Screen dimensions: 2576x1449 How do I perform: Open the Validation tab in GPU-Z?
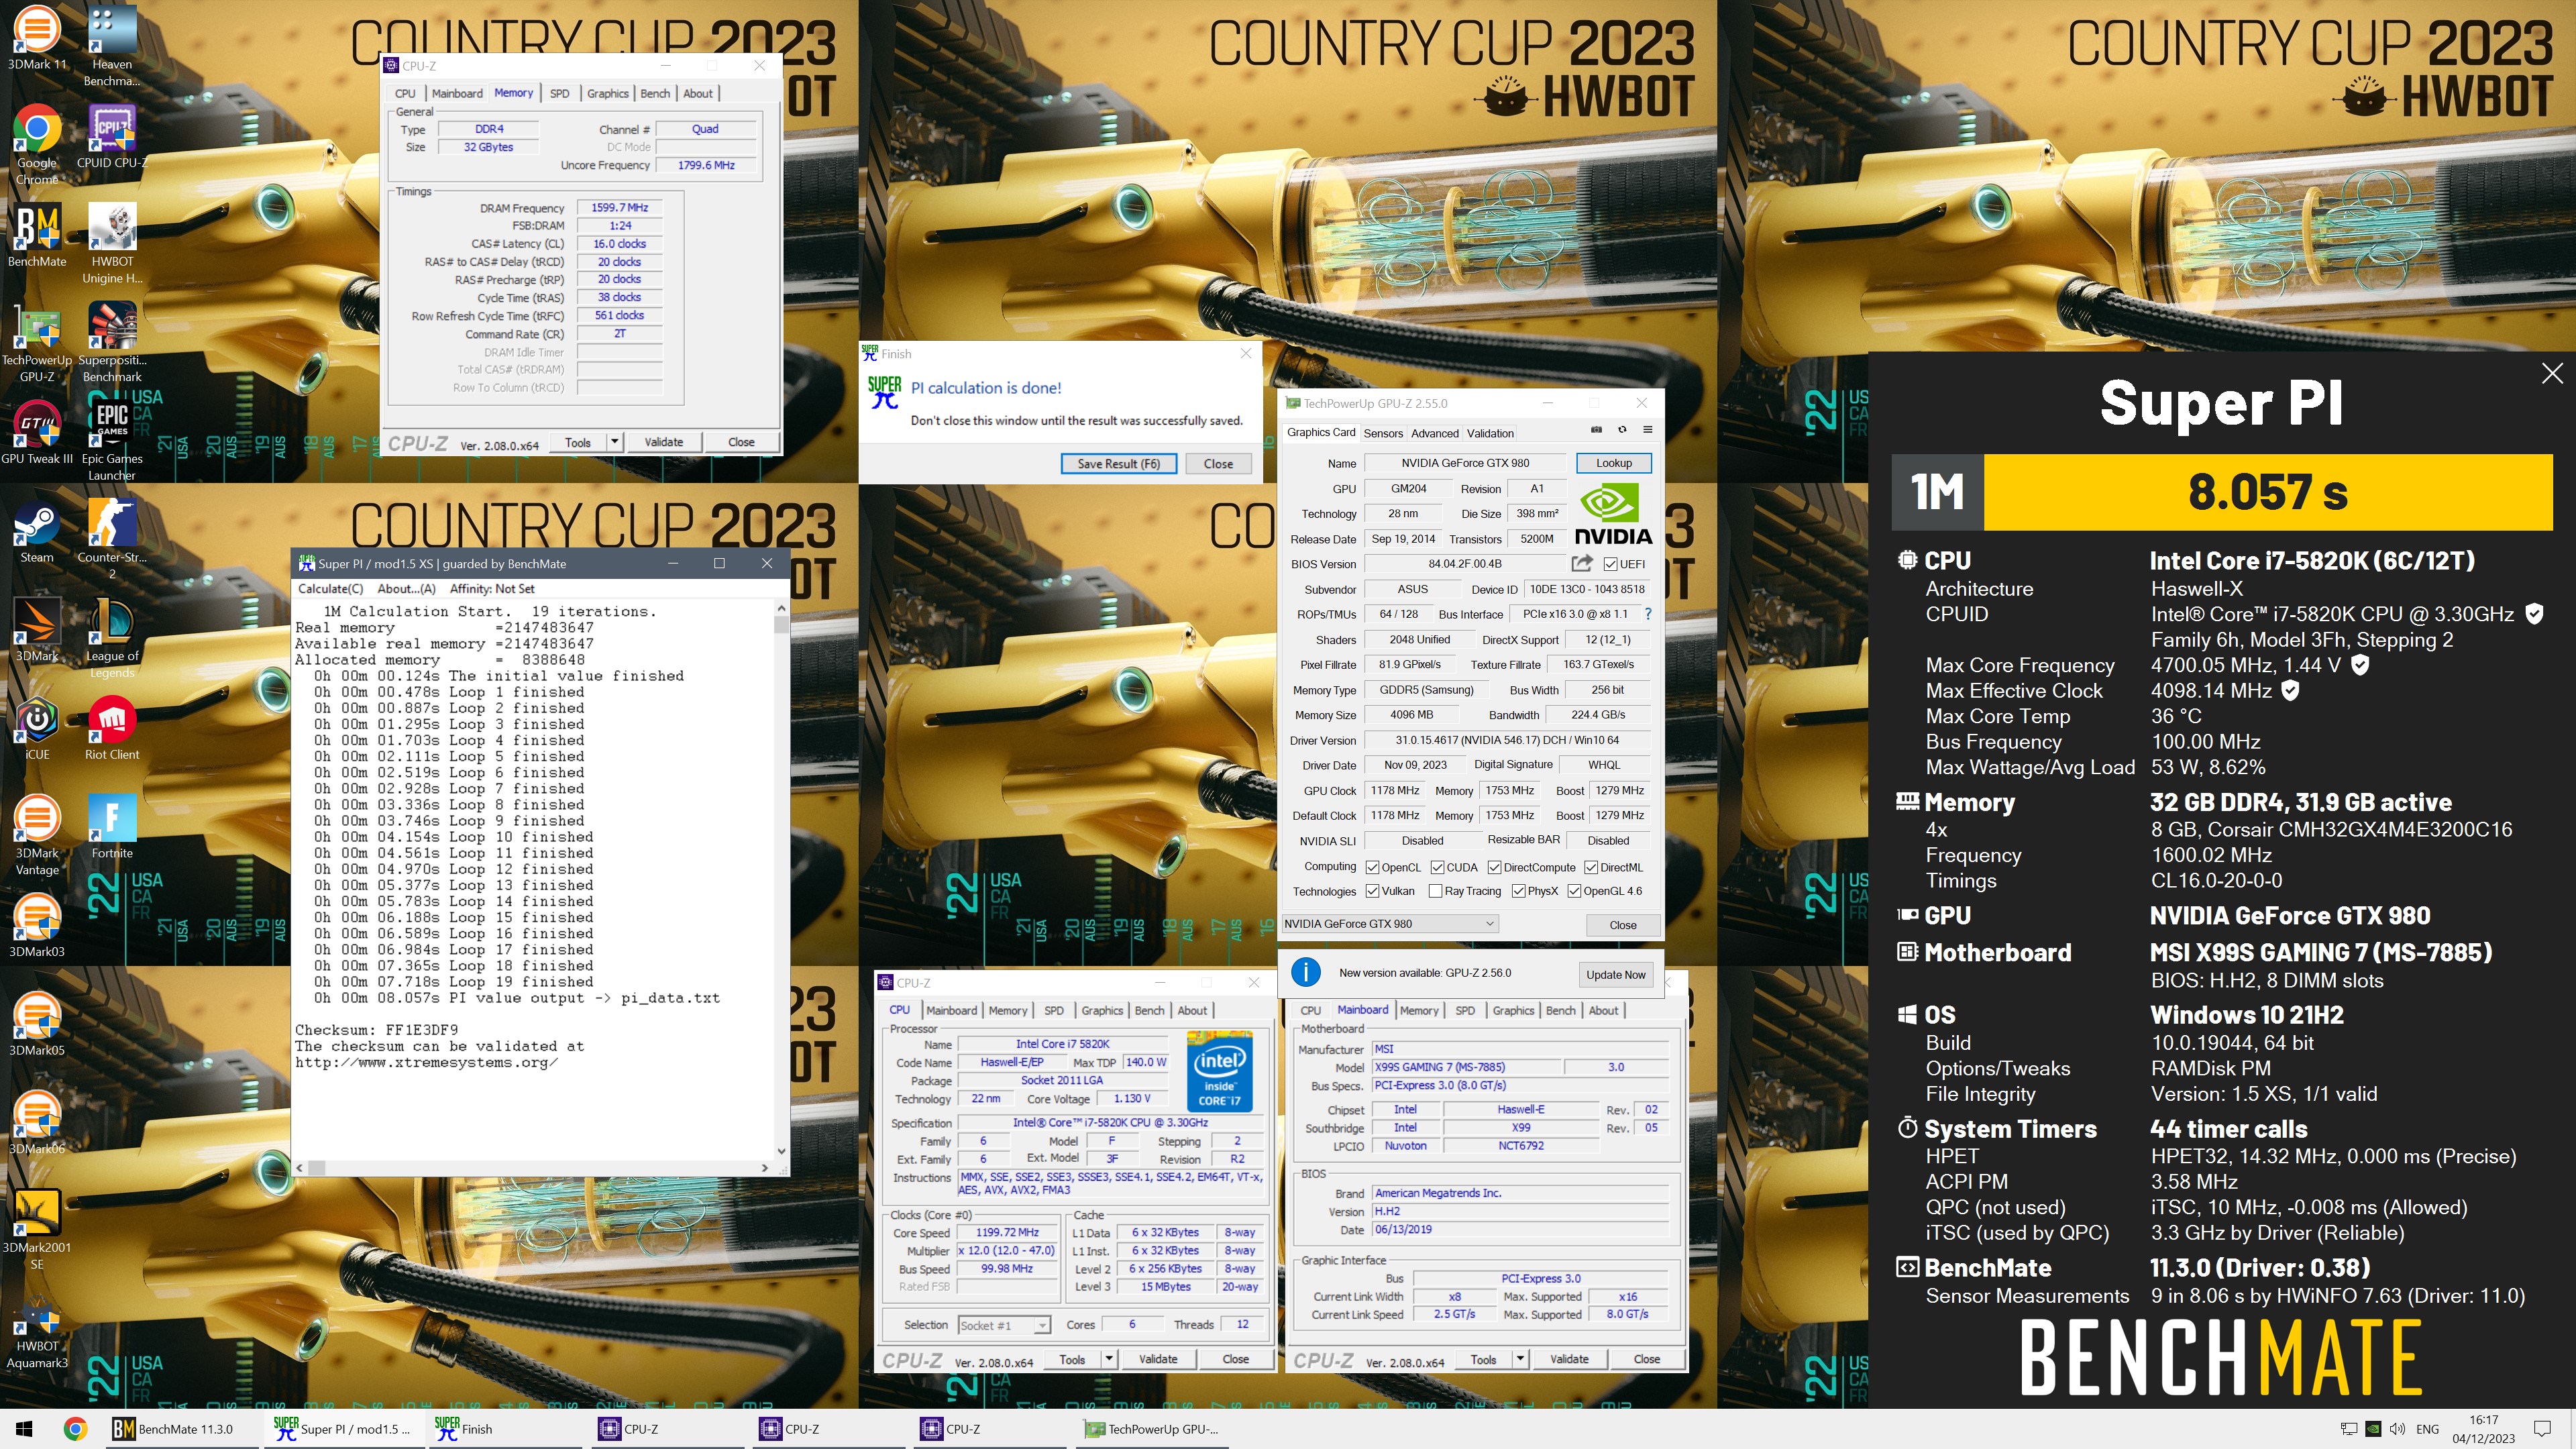1490,433
